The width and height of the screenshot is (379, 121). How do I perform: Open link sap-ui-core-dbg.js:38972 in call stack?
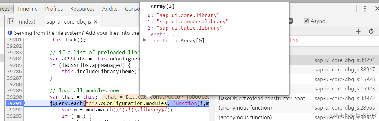click(345, 98)
